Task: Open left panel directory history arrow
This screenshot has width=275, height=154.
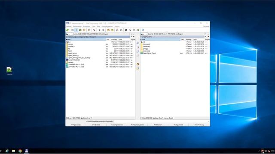Action: (134, 37)
